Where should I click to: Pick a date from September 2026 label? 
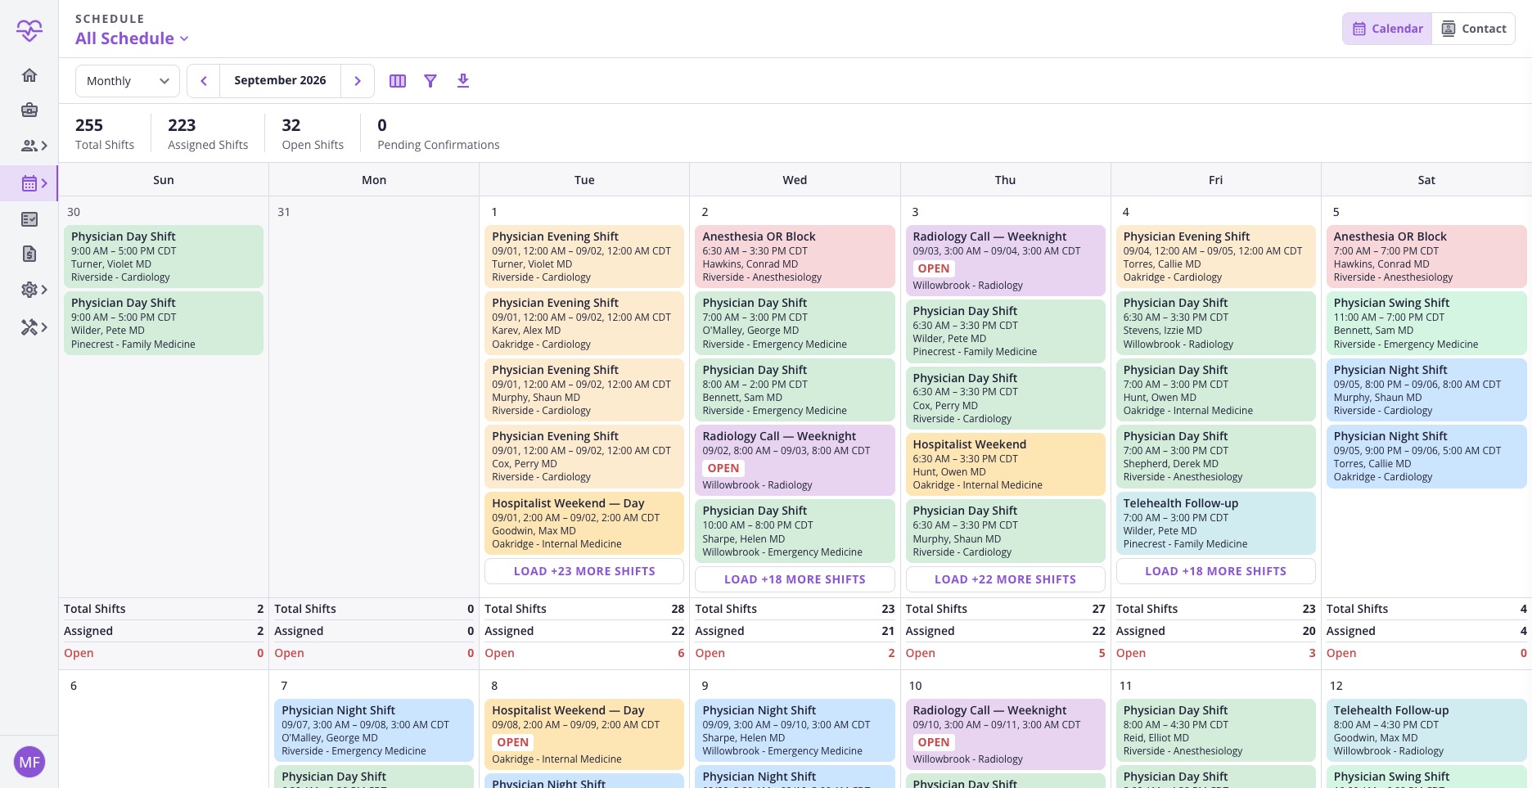[280, 80]
